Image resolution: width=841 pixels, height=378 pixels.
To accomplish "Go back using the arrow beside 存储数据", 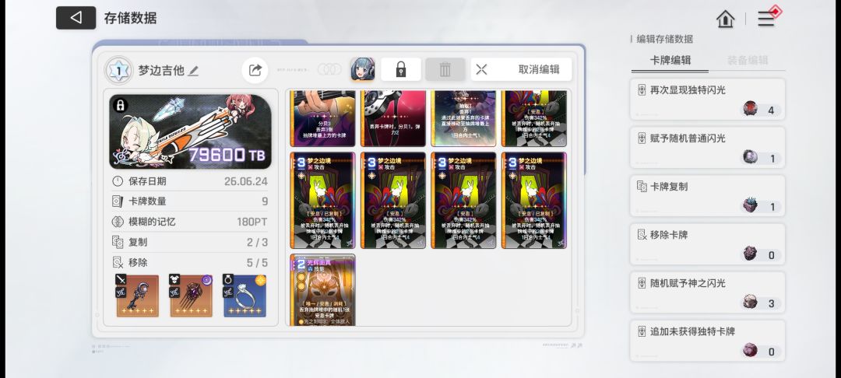I will coord(76,18).
